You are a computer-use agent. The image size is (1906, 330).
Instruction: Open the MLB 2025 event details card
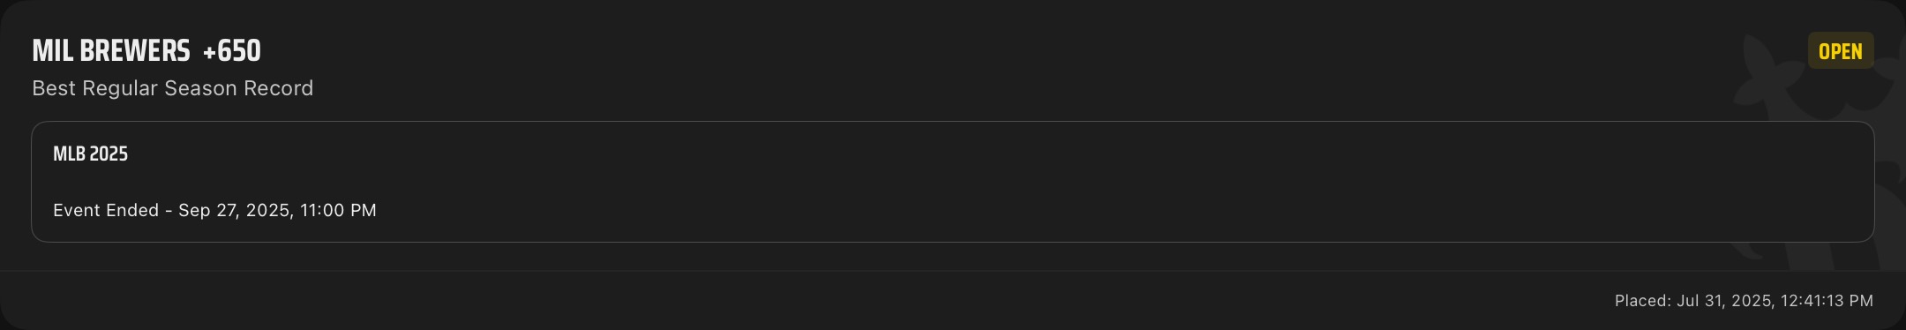953,182
